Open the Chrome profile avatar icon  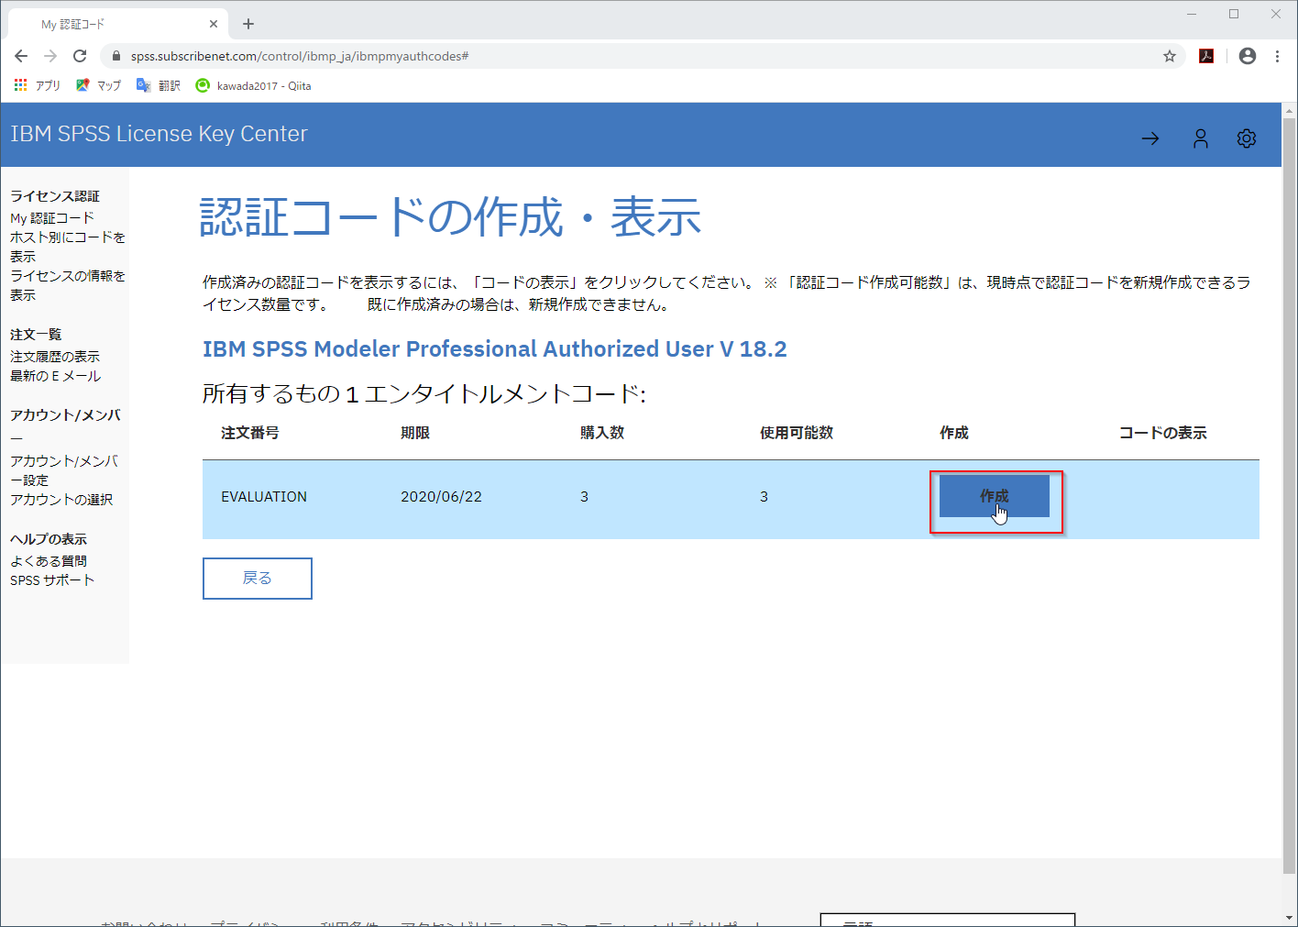[x=1248, y=56]
